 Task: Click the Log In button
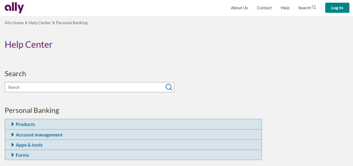click(337, 8)
